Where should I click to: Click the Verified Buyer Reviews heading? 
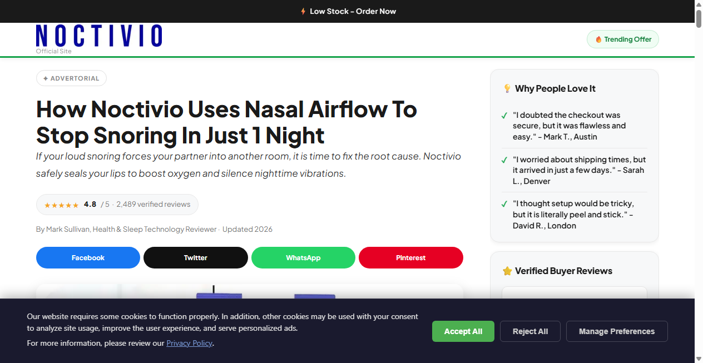coord(563,271)
